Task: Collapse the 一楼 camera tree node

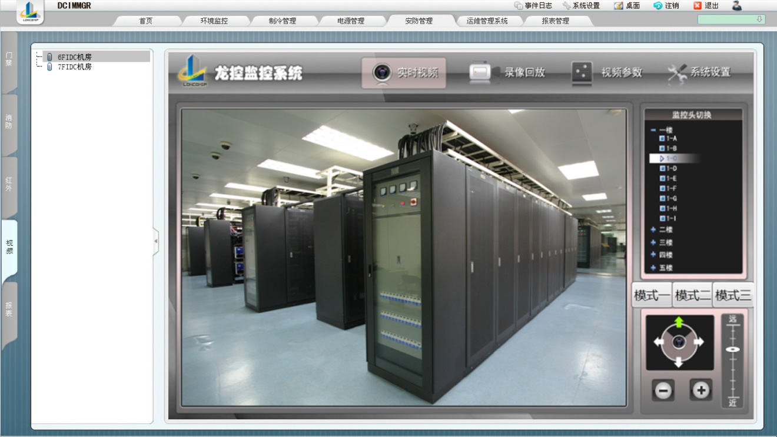Action: click(653, 130)
